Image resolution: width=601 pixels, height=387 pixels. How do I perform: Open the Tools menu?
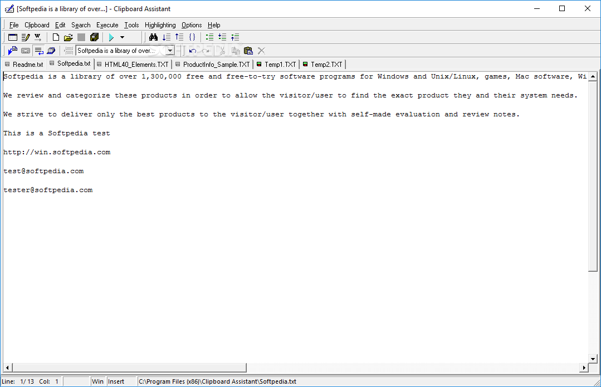(x=131, y=25)
